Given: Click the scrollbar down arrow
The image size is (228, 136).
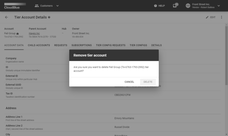Looking at the screenshot, I should [x=227, y=135].
